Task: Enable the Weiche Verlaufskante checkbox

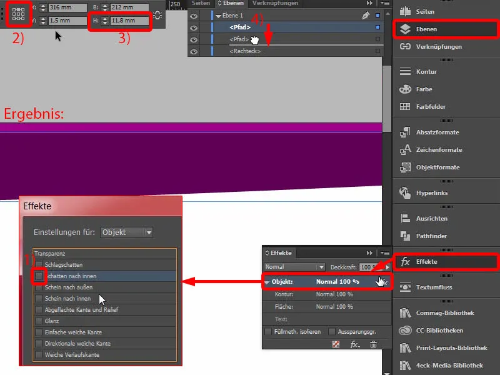Action: (x=39, y=354)
